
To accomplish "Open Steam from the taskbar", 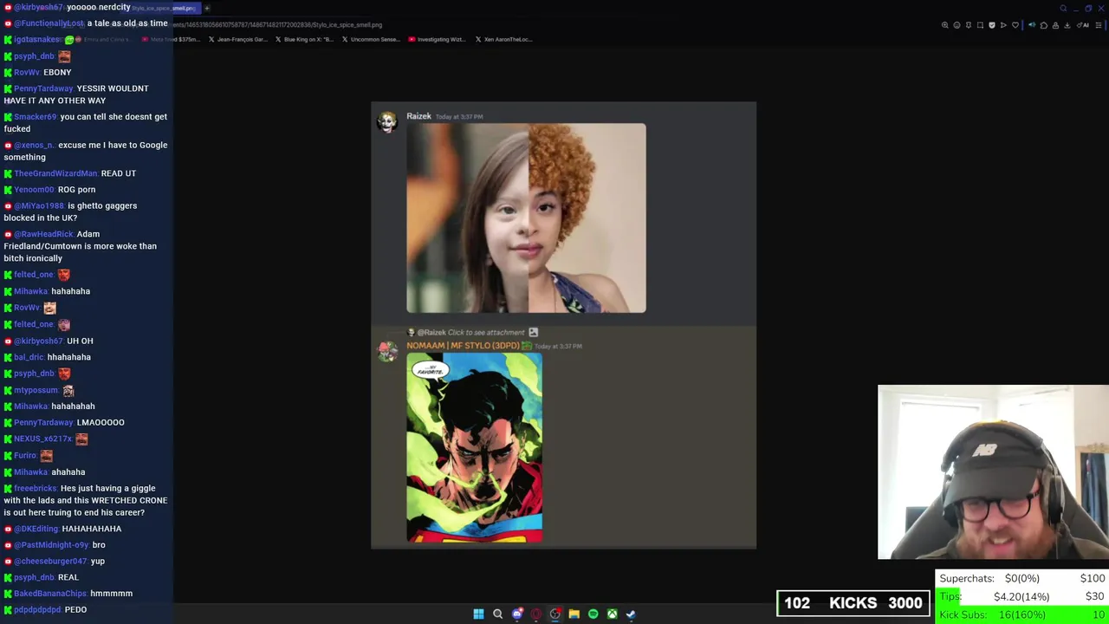I will point(631,614).
